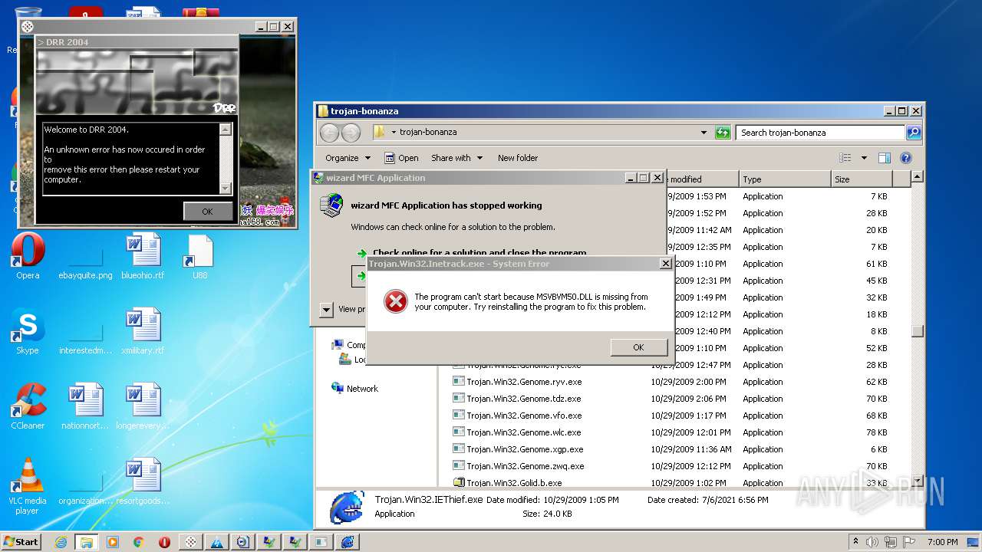The width and height of the screenshot is (982, 552).
Task: Show hidden system tray icons
Action: [855, 541]
